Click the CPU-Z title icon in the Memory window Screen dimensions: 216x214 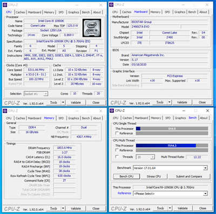coord(5,111)
